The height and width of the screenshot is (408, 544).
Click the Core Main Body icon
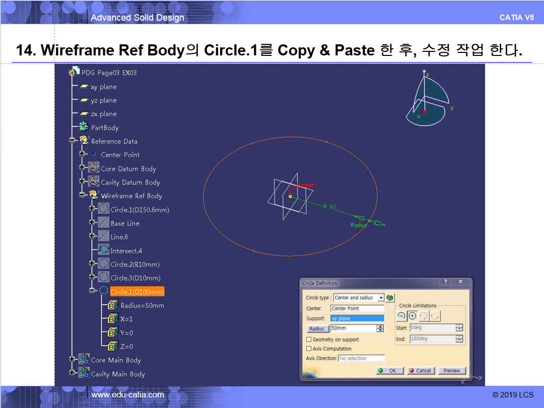(x=84, y=360)
